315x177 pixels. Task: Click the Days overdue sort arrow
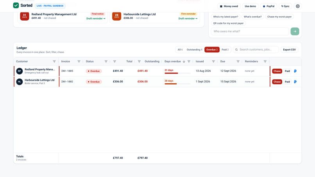pos(184,61)
